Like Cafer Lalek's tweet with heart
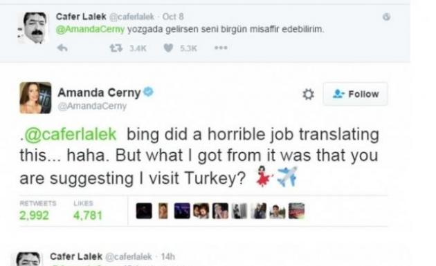Image resolution: width=436 pixels, height=266 pixels. click(168, 48)
